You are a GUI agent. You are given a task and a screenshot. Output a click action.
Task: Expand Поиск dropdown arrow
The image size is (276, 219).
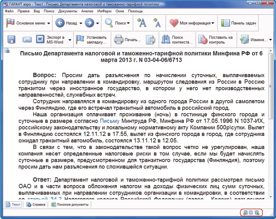(x=128, y=23)
